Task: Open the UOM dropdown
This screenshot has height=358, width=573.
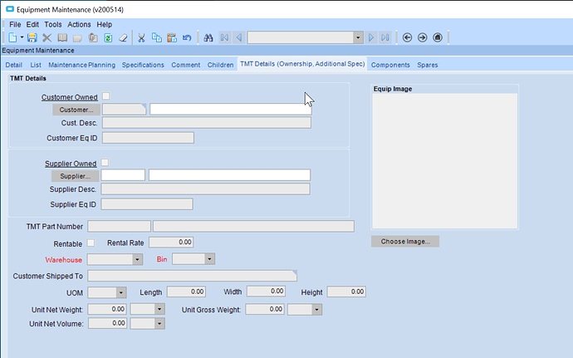Action: pyautogui.click(x=121, y=292)
